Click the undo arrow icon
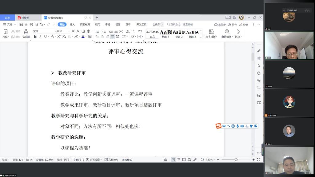The width and height of the screenshot is (315, 177). 42,25
